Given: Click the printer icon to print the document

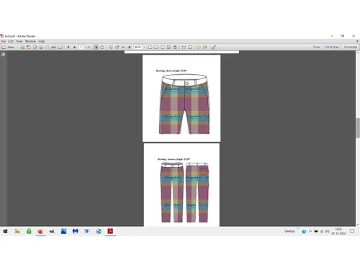Looking at the screenshot, I should [53, 47].
